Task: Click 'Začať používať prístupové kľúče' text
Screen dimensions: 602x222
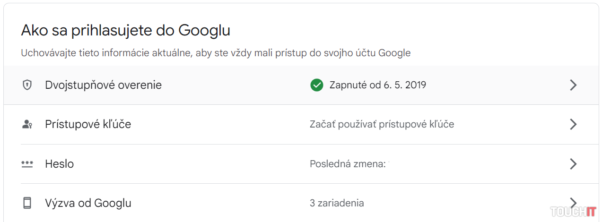Action: click(x=382, y=124)
